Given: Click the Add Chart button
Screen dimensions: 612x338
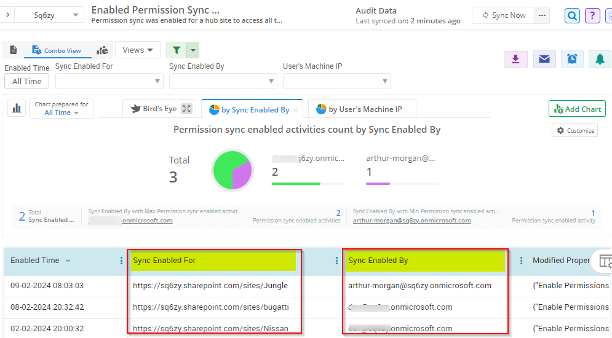Looking at the screenshot, I should tap(577, 109).
